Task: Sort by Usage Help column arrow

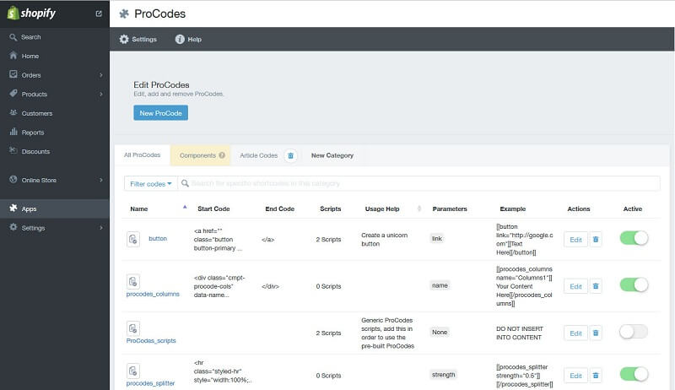Action: (x=419, y=209)
